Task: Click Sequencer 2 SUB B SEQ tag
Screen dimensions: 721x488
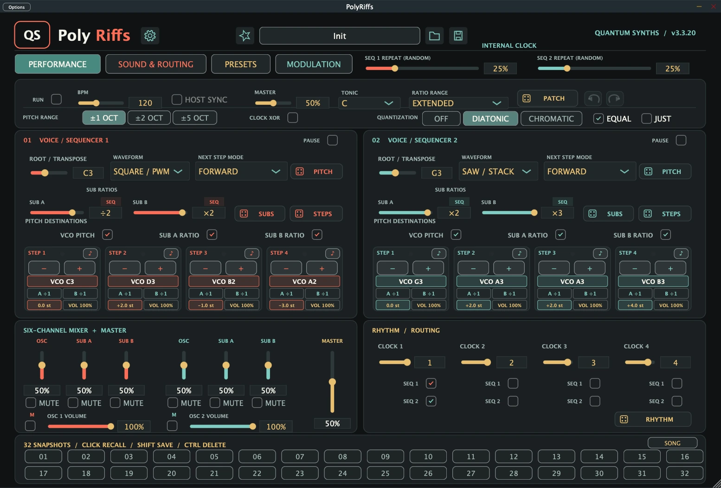Action: click(x=562, y=202)
